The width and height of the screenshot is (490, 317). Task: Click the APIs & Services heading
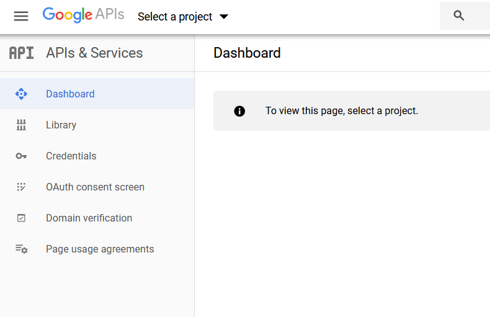94,53
